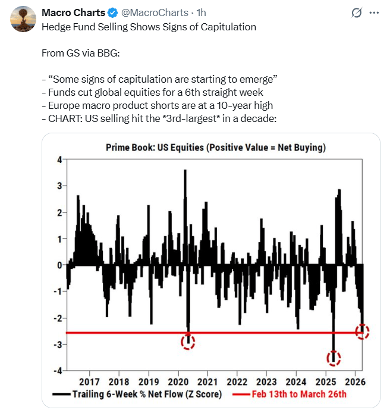Open the Macro Charts profile avatar
The image size is (390, 410).
click(23, 19)
